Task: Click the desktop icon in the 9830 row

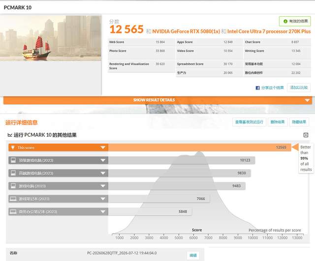Action: tap(13, 173)
